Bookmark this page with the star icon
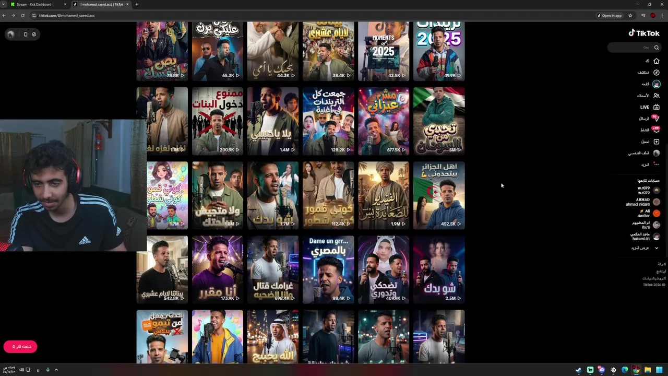 coord(630,16)
